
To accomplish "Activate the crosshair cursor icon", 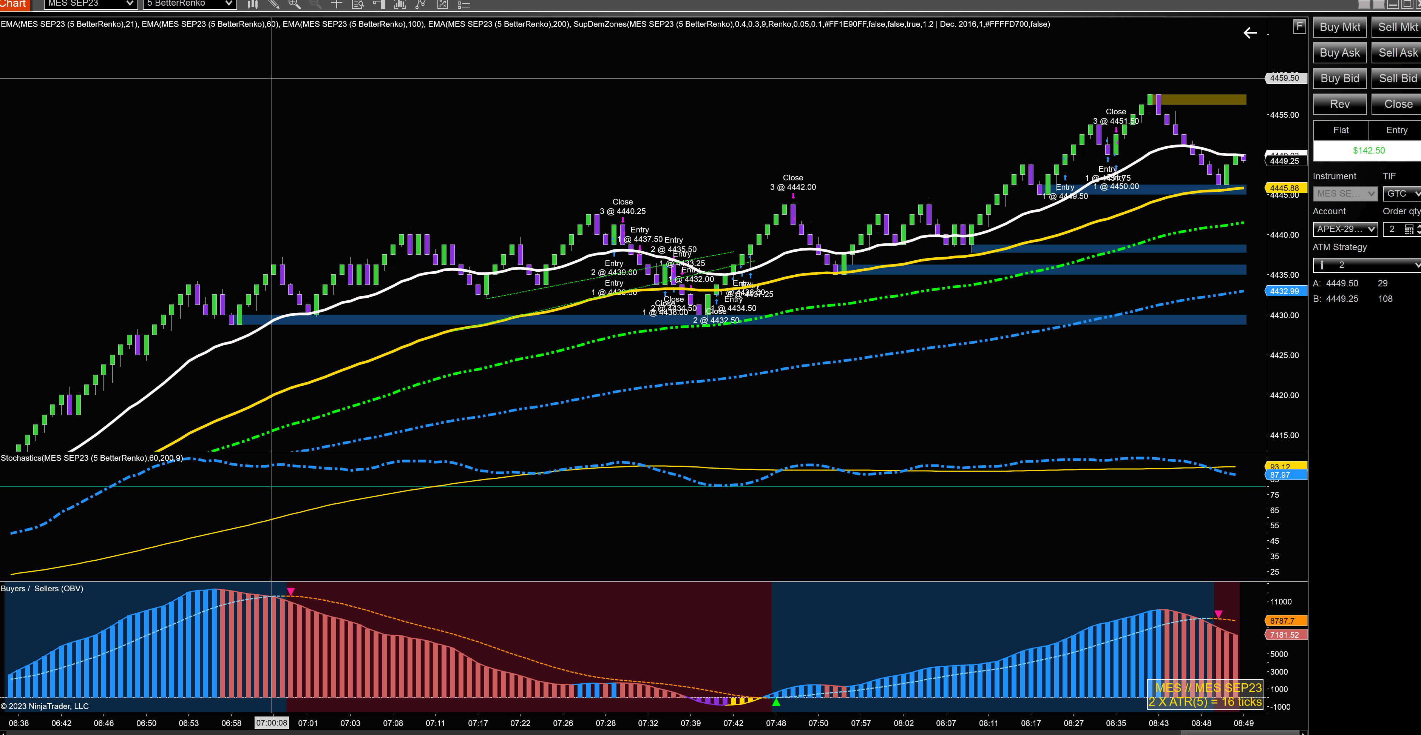I will tap(337, 5).
